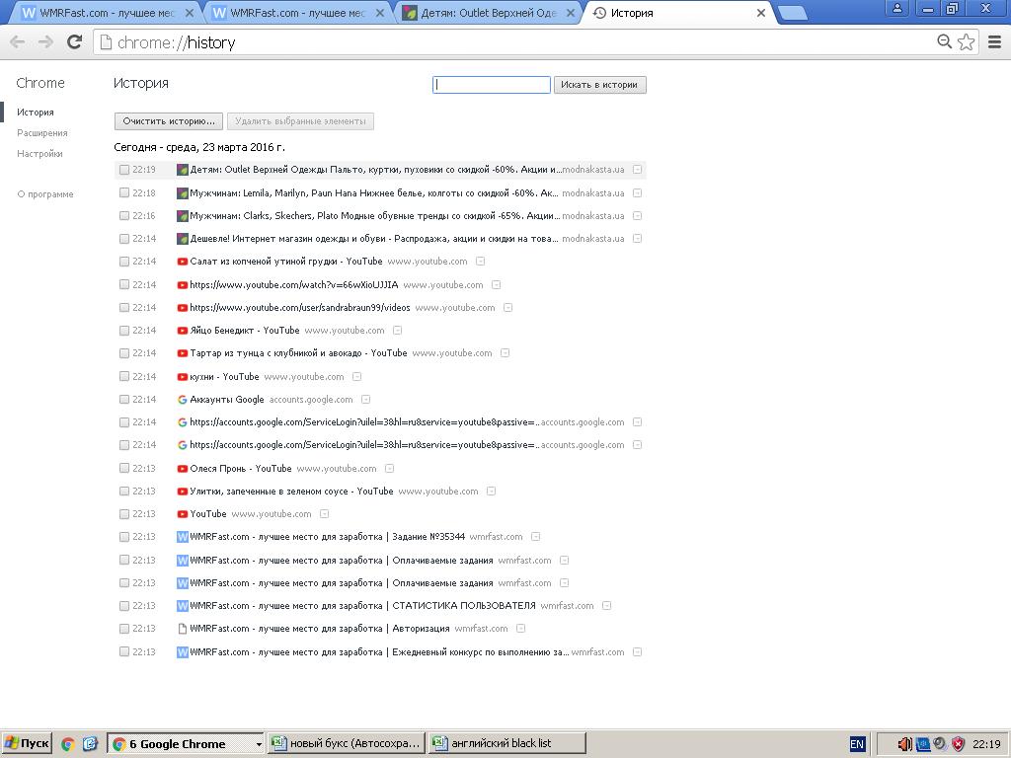Open dropdown menu for 'Салат из копченой' entry
The height and width of the screenshot is (758, 1011).
(x=481, y=262)
